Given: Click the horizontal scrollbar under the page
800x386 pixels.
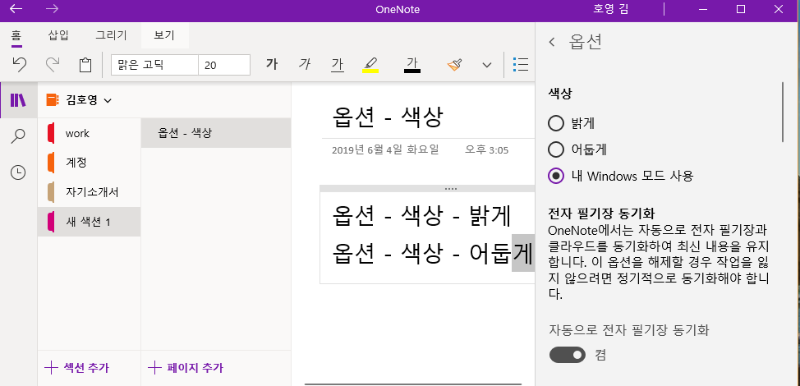Looking at the screenshot, I should (x=413, y=384).
